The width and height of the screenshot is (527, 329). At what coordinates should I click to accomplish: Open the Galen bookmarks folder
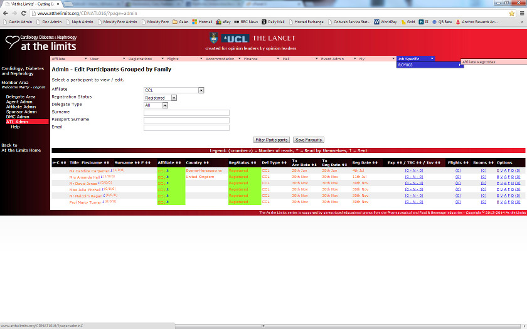tap(181, 22)
